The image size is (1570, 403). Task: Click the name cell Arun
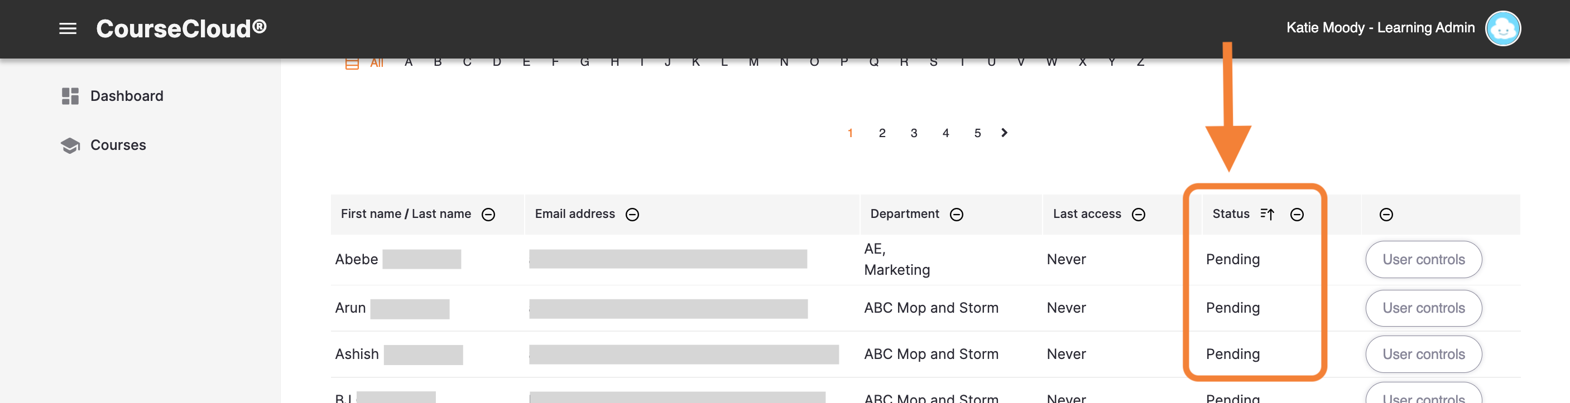[x=351, y=308]
